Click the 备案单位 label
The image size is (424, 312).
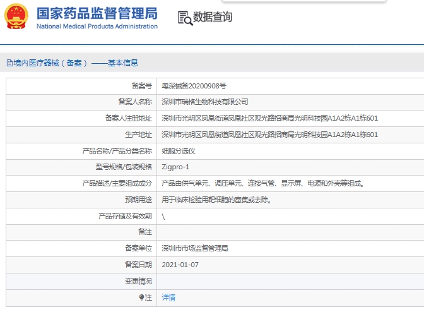138,248
